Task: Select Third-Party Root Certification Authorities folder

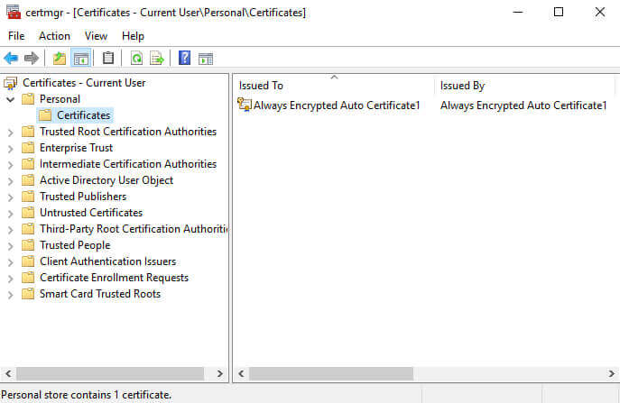Action: [134, 229]
